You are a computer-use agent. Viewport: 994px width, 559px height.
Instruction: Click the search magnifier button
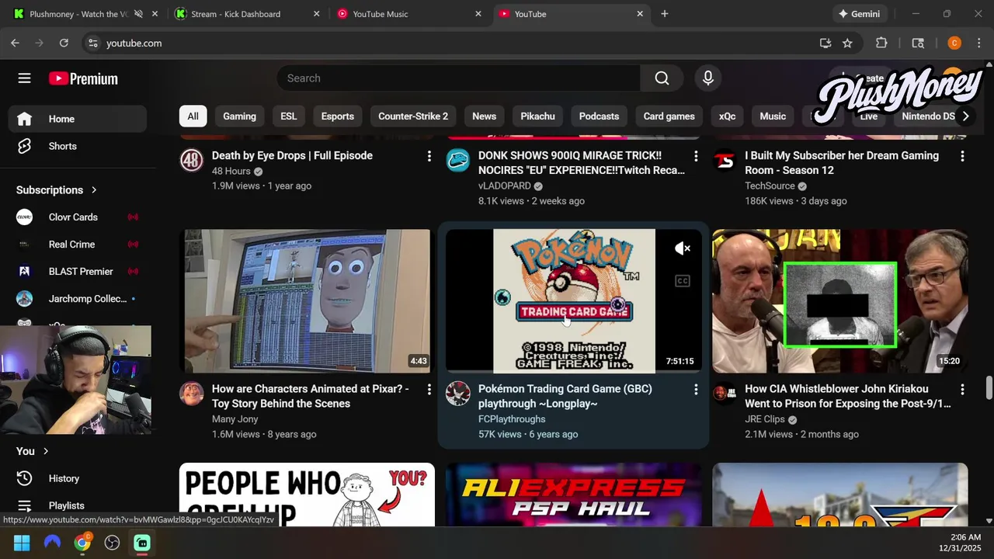pos(662,78)
